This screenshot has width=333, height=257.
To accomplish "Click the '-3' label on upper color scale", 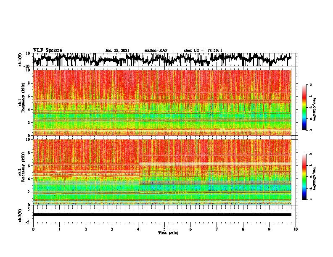I will [x=310, y=84].
